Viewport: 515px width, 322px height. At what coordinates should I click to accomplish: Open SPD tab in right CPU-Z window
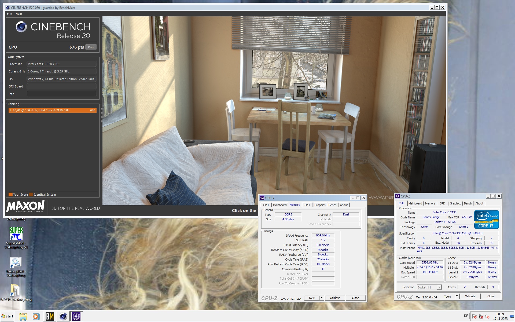442,203
